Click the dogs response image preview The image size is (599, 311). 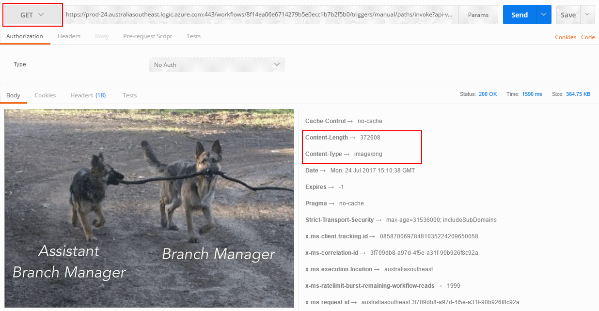pos(149,208)
